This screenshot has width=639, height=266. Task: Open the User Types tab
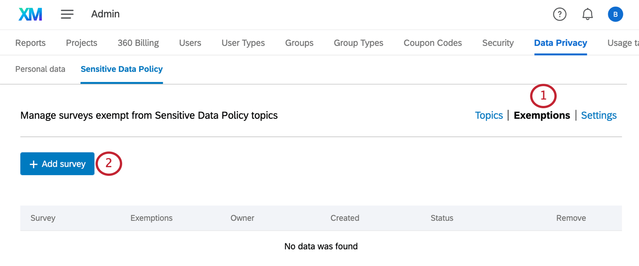point(243,43)
